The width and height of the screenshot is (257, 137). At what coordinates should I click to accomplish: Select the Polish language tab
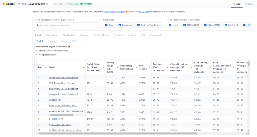[74, 41]
